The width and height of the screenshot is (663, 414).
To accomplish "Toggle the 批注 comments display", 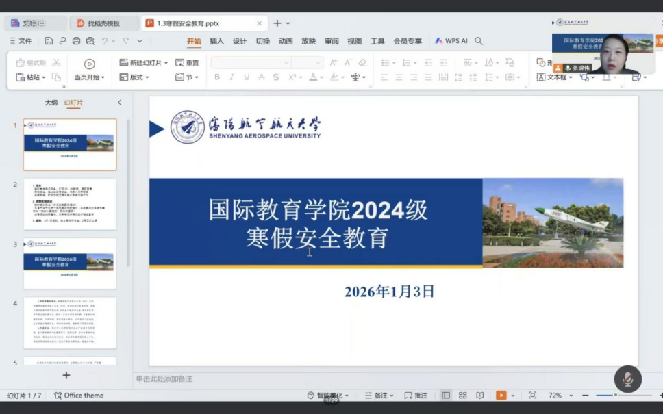I will (x=416, y=396).
